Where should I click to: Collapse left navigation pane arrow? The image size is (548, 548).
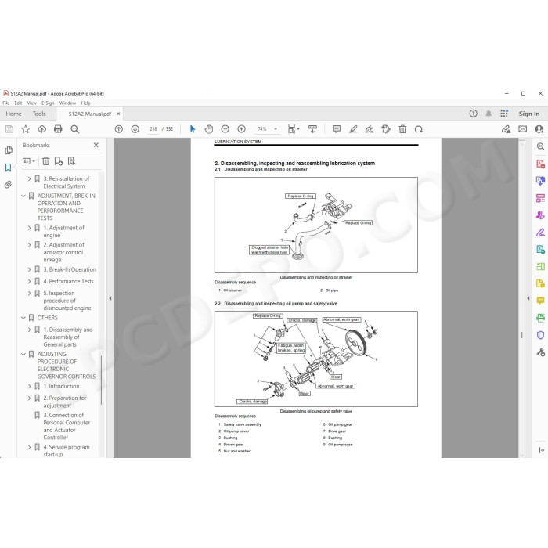coord(110,298)
